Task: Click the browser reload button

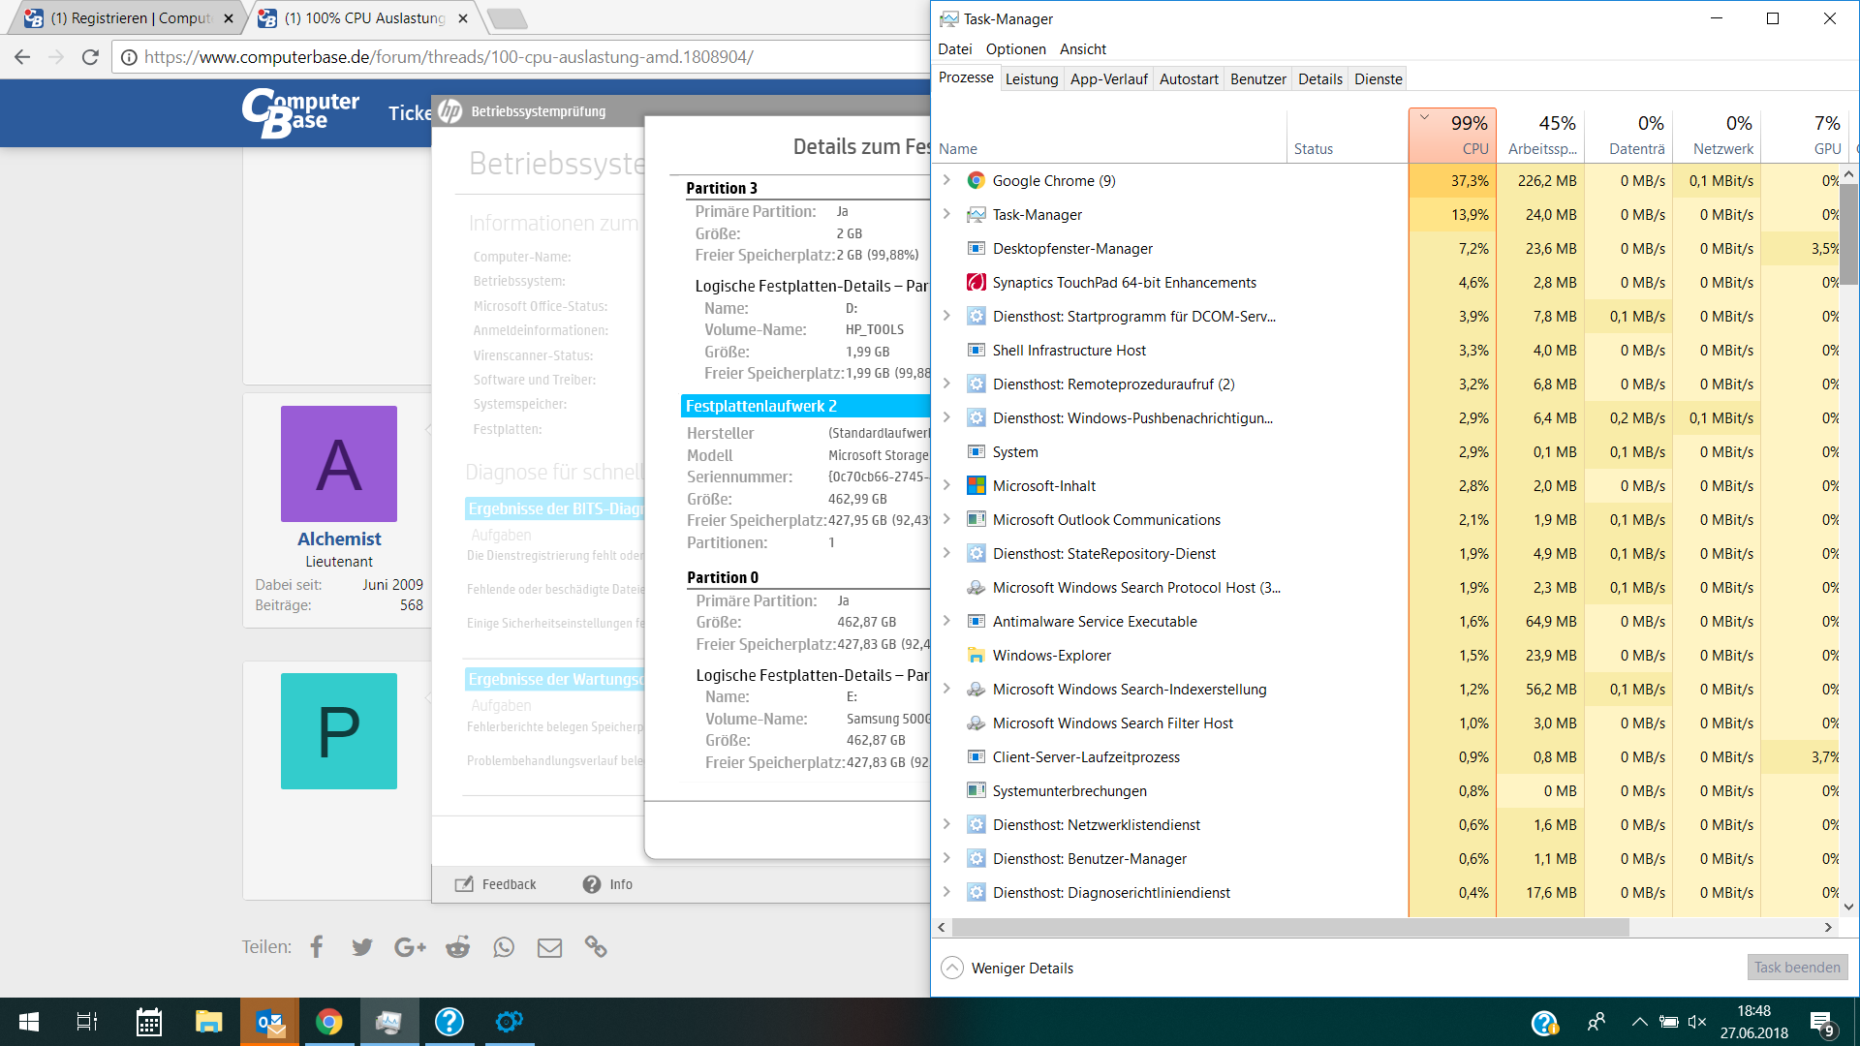Action: coord(90,57)
